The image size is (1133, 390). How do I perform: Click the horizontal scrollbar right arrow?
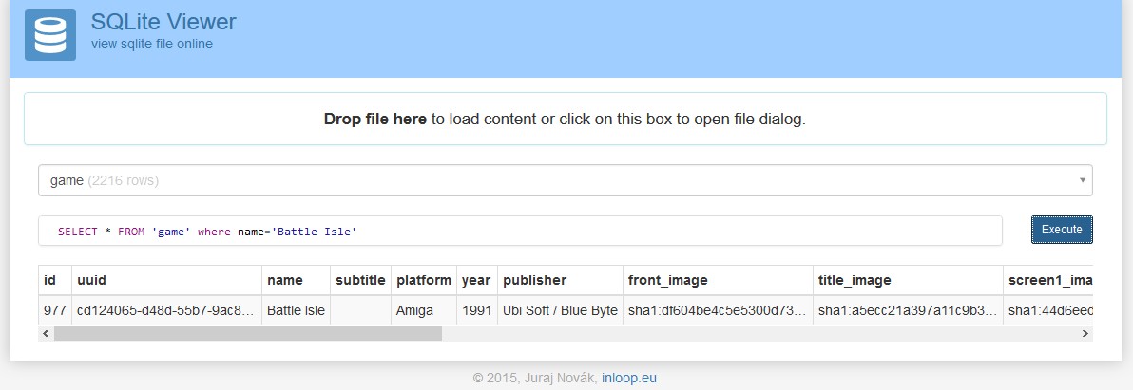pos(1085,334)
